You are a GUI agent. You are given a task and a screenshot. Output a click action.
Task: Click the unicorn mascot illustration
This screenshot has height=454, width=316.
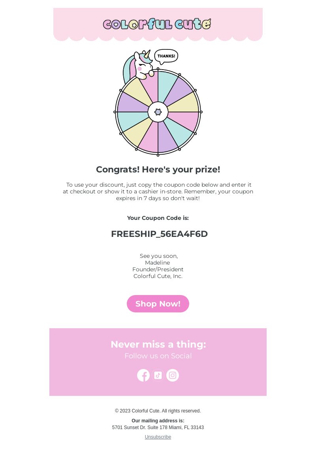137,65
